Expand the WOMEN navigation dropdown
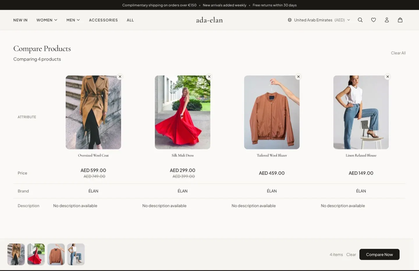Viewport: 419px width, 271px height. [x=47, y=20]
